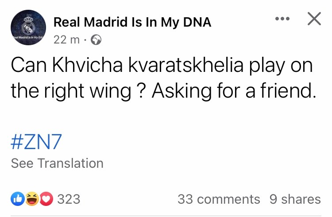Click the blue thumbs-up Like reaction icon
332x217 pixels.
coord(18,199)
